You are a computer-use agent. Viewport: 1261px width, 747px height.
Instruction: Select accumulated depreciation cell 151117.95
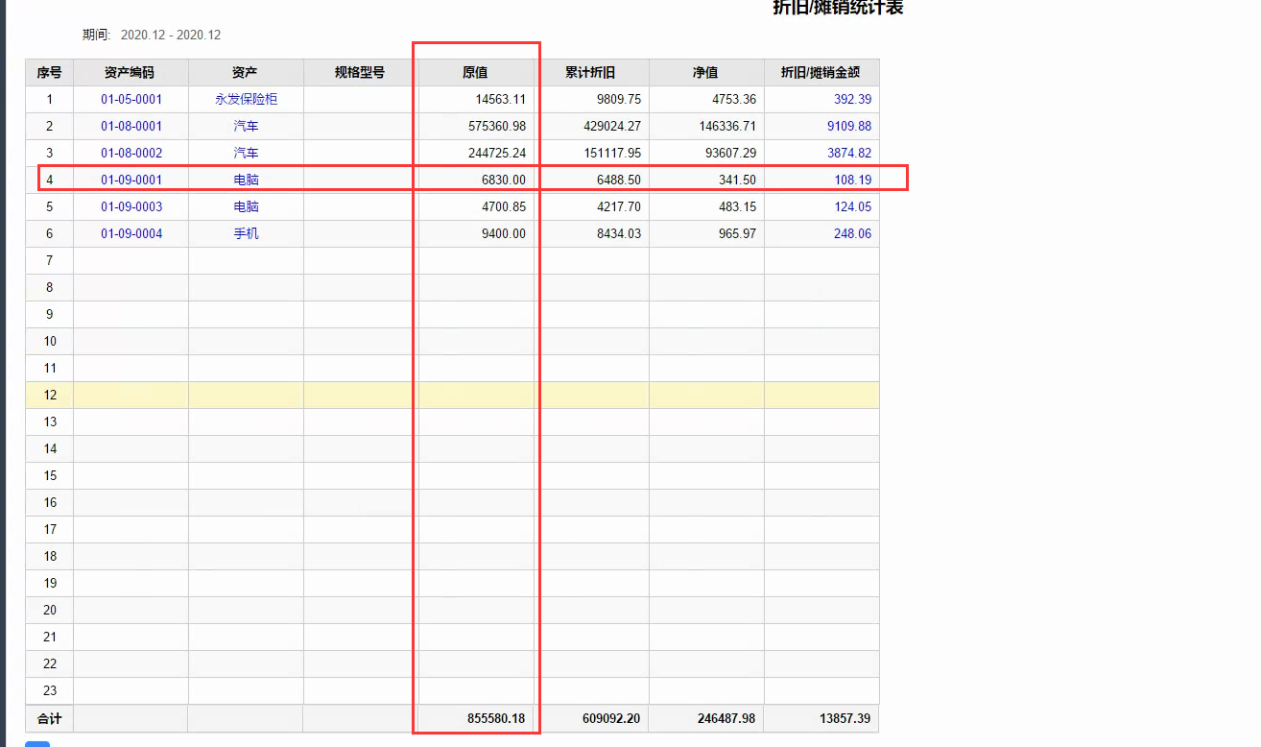coord(591,153)
